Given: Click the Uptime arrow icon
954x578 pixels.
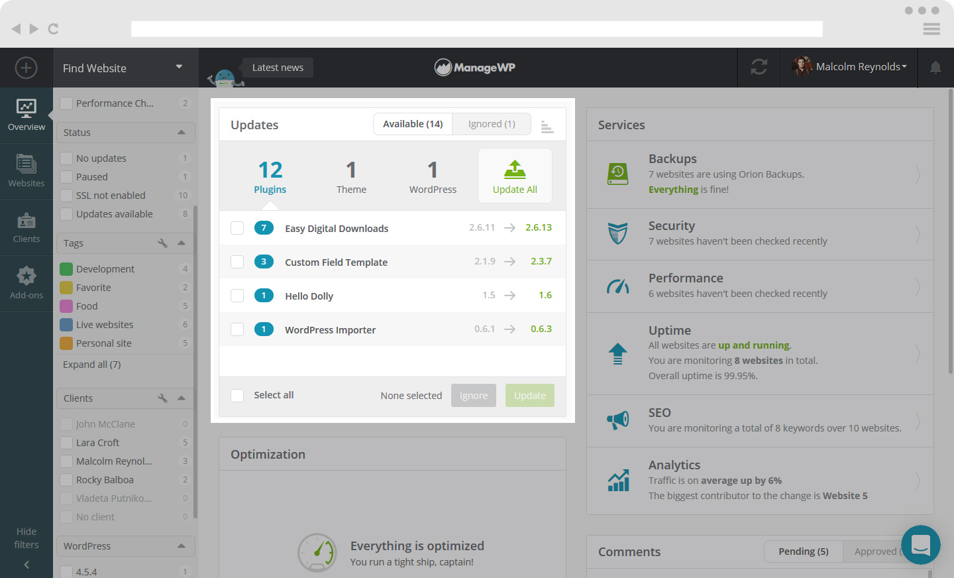Looking at the screenshot, I should click(x=617, y=353).
